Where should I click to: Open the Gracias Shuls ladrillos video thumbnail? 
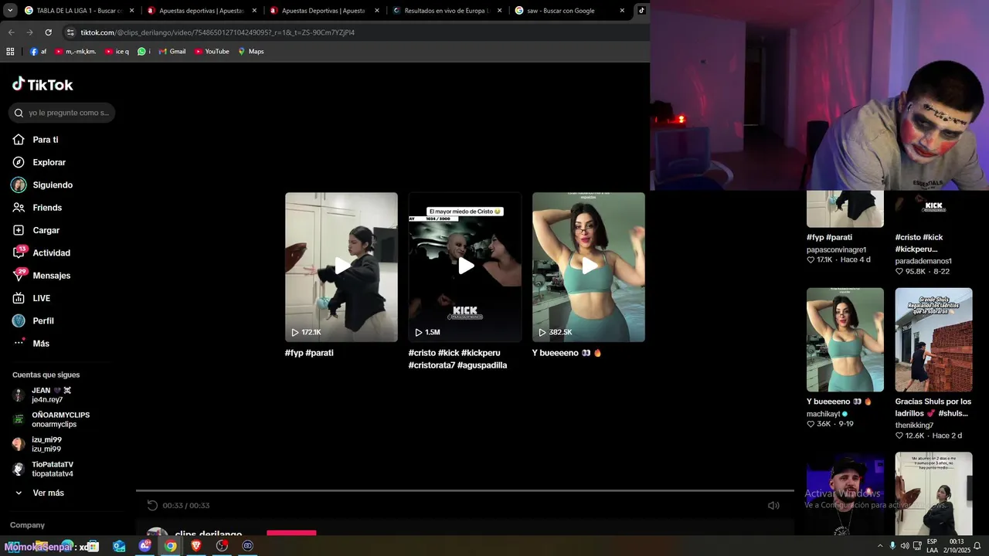[934, 340]
